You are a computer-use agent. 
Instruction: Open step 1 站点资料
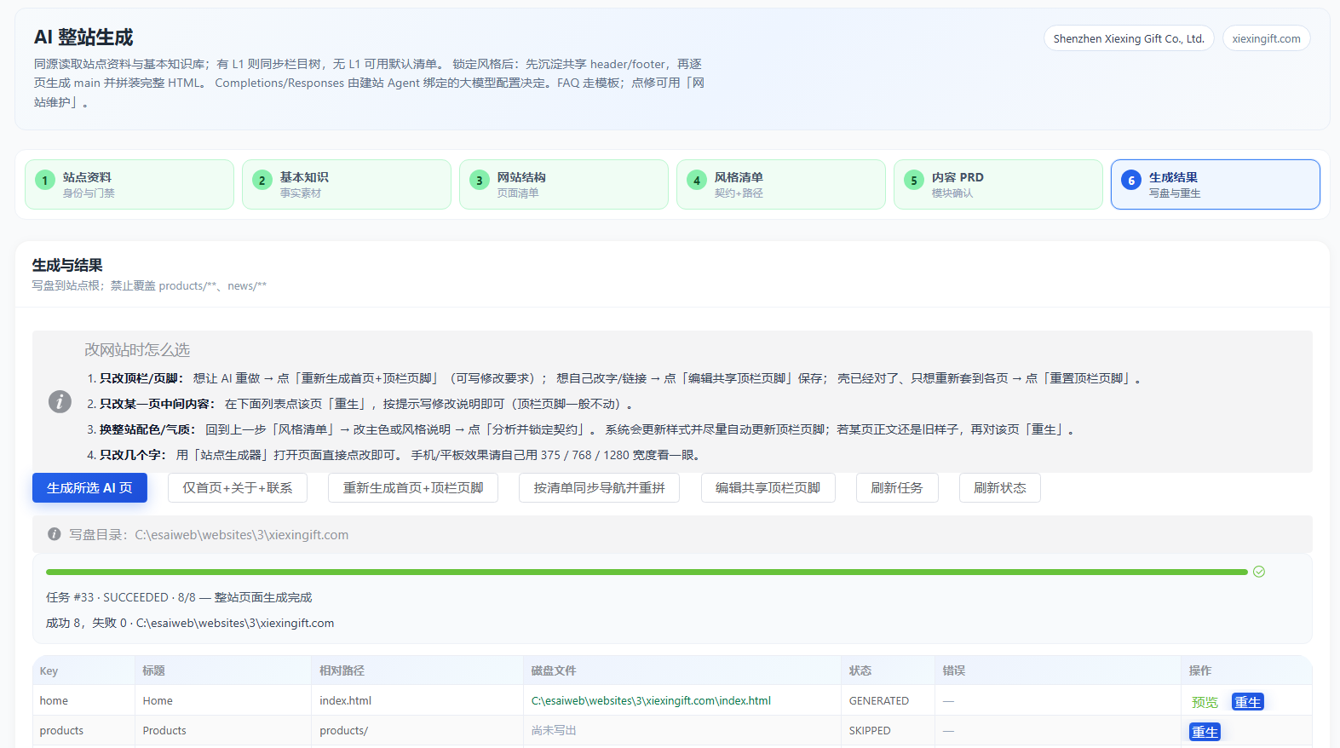pyautogui.click(x=129, y=184)
